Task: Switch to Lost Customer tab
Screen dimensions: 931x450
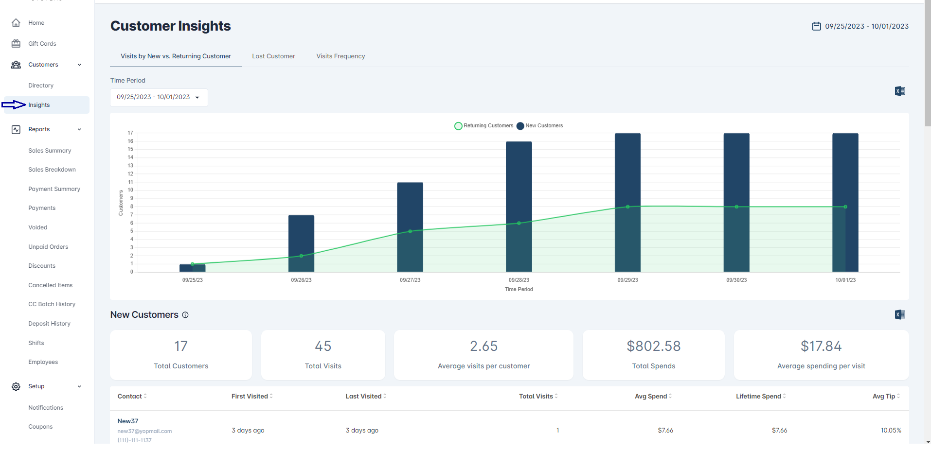Action: point(273,56)
